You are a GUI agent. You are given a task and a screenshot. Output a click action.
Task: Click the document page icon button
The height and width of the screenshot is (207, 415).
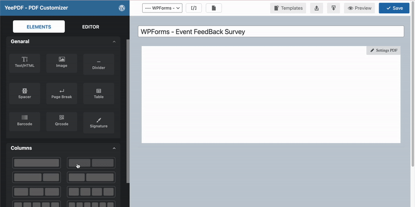[214, 8]
